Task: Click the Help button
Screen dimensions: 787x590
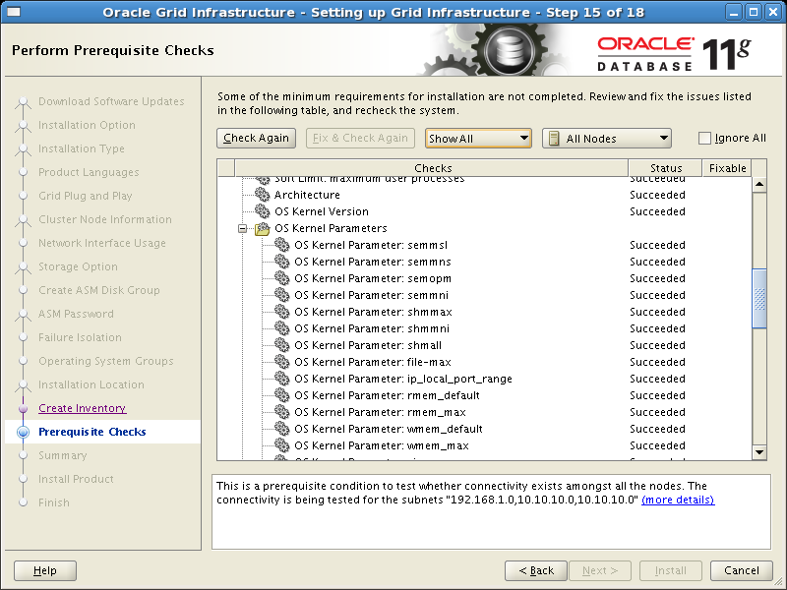Action: click(45, 570)
